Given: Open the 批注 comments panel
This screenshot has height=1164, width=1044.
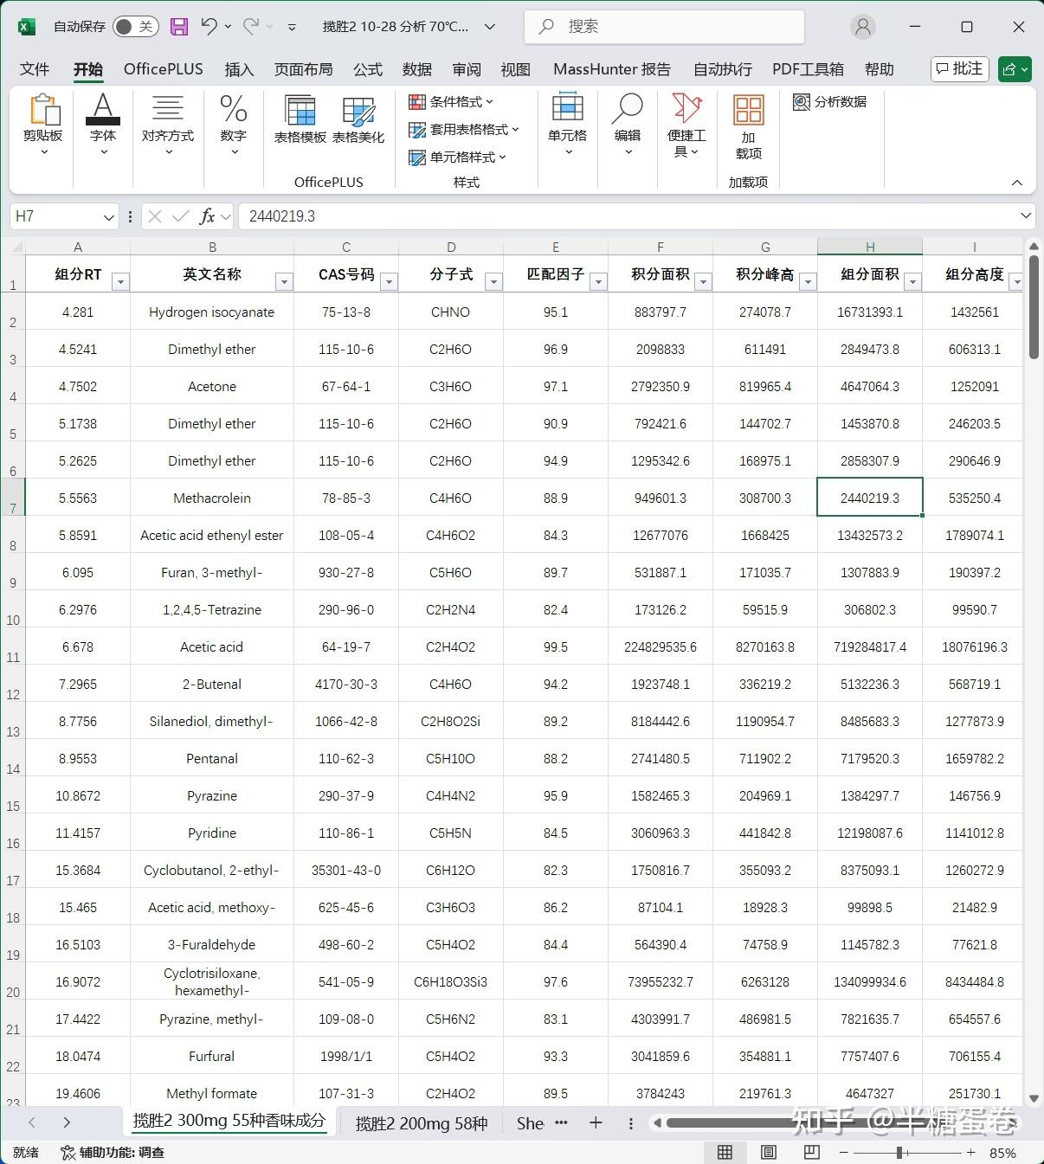Looking at the screenshot, I should coord(958,69).
